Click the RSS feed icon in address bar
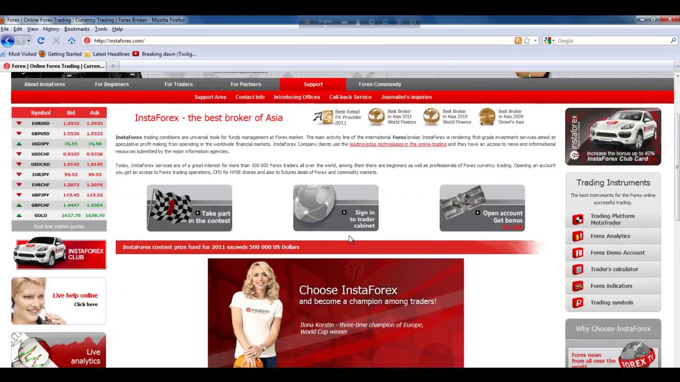This screenshot has height=382, width=680. coord(518,41)
